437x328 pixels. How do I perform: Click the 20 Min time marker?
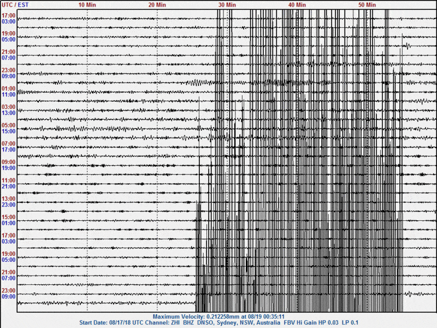point(157,5)
